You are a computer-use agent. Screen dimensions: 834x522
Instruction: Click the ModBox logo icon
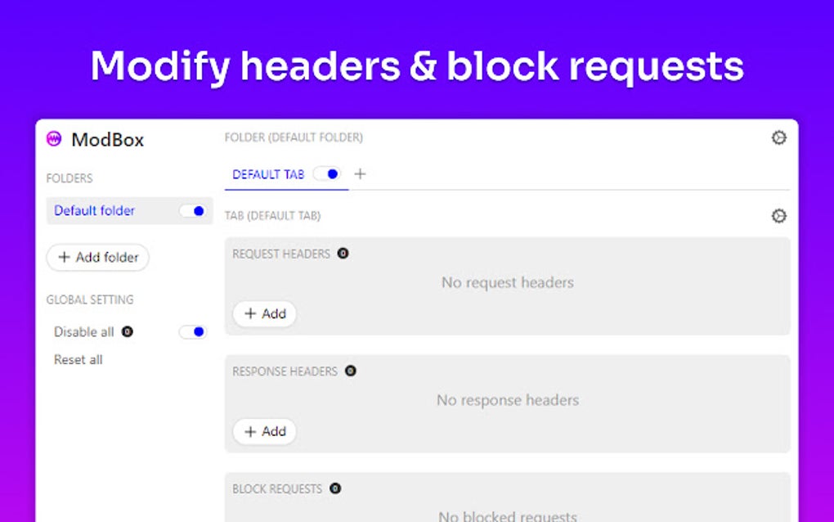pos(55,139)
